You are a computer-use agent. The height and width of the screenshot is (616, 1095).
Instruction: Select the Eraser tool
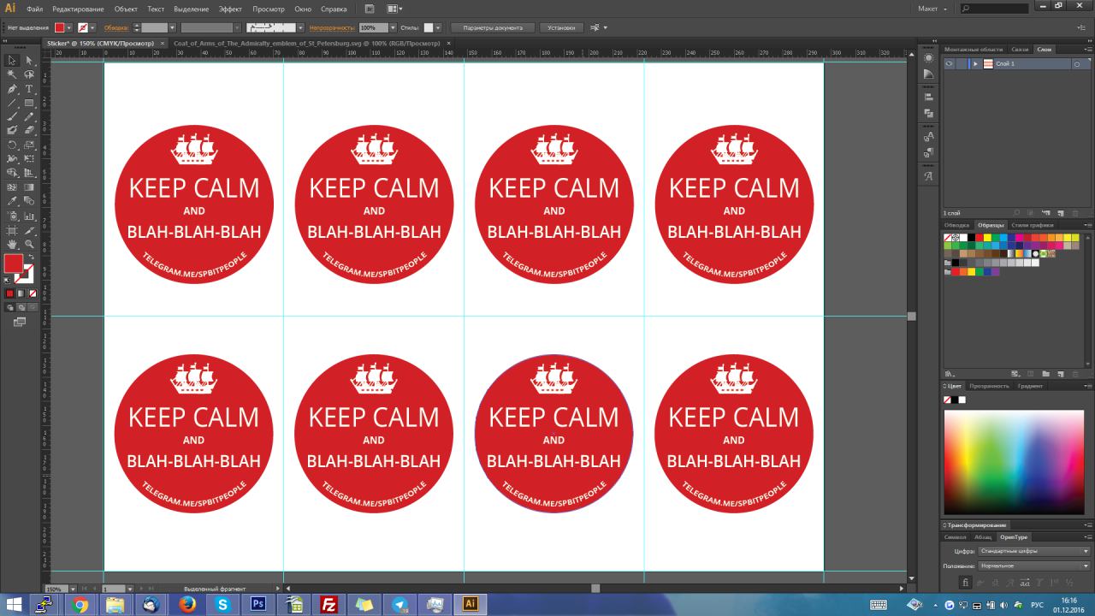coord(28,131)
